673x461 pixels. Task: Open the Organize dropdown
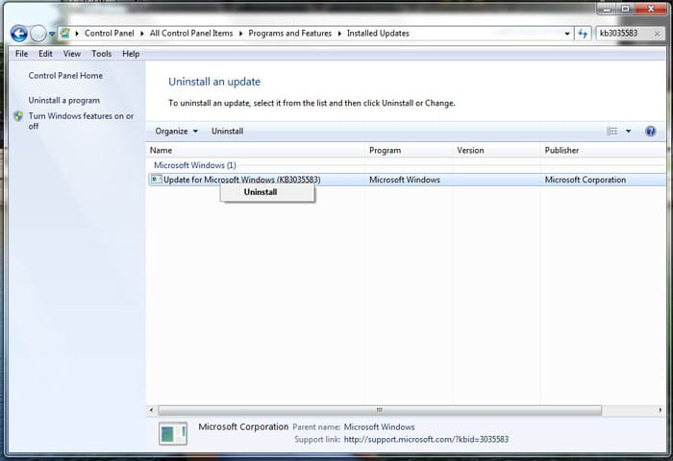coord(176,132)
